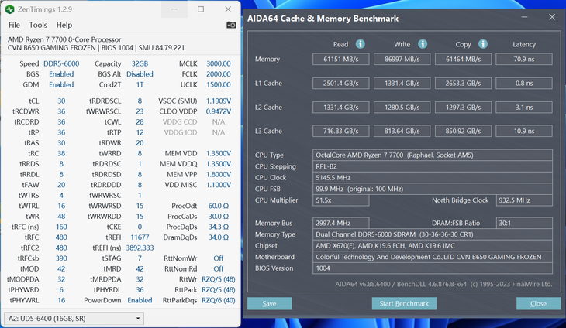Click the Cmd2T 1T value

[140, 84]
